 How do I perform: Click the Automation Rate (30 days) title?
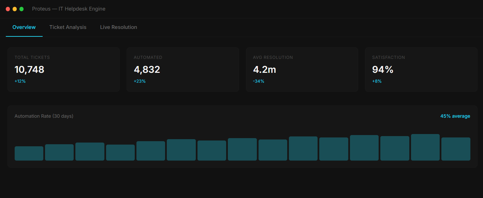click(x=44, y=116)
